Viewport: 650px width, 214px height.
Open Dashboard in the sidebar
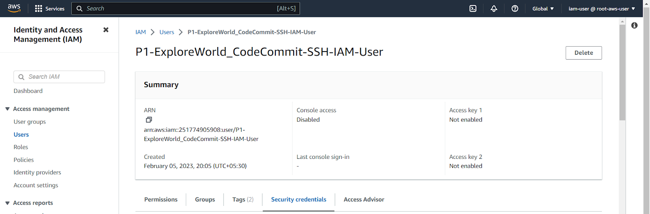28,91
